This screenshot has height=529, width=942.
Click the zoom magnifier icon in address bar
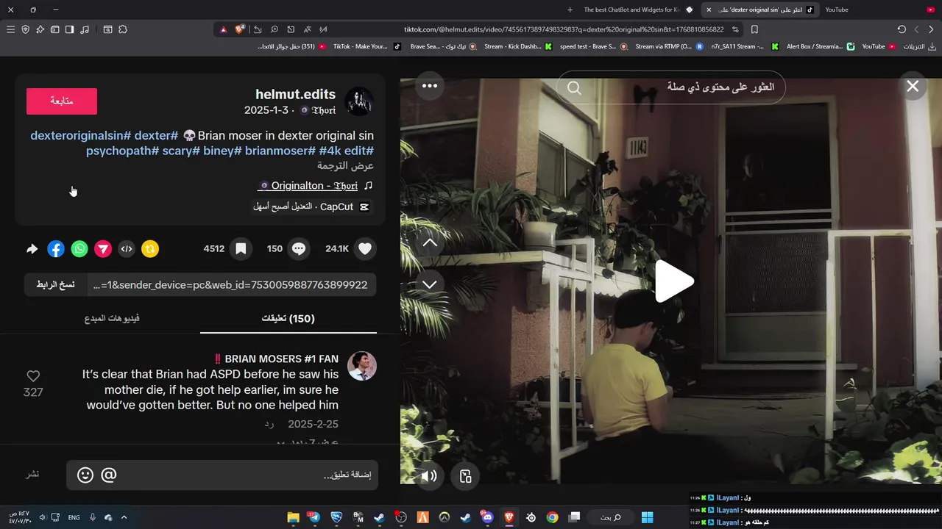pyautogui.click(x=274, y=29)
